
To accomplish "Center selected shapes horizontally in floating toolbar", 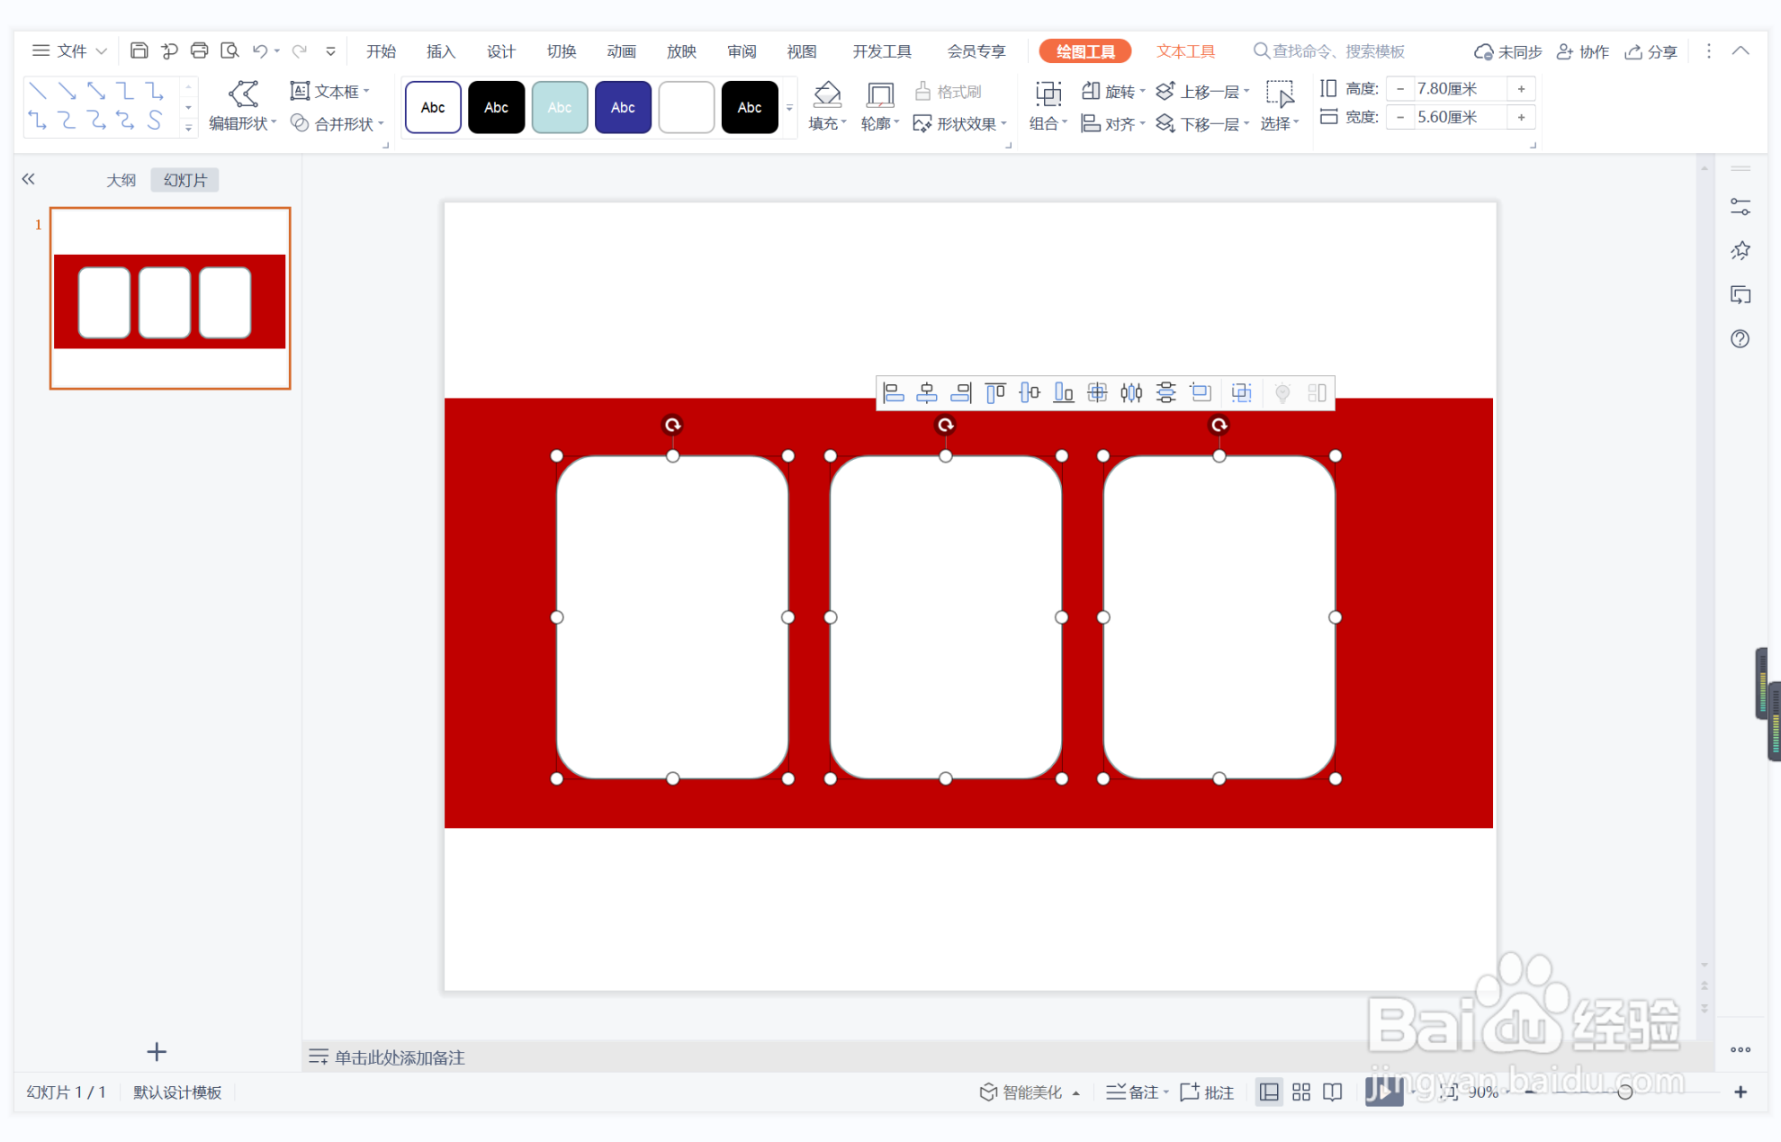I will click(x=927, y=392).
